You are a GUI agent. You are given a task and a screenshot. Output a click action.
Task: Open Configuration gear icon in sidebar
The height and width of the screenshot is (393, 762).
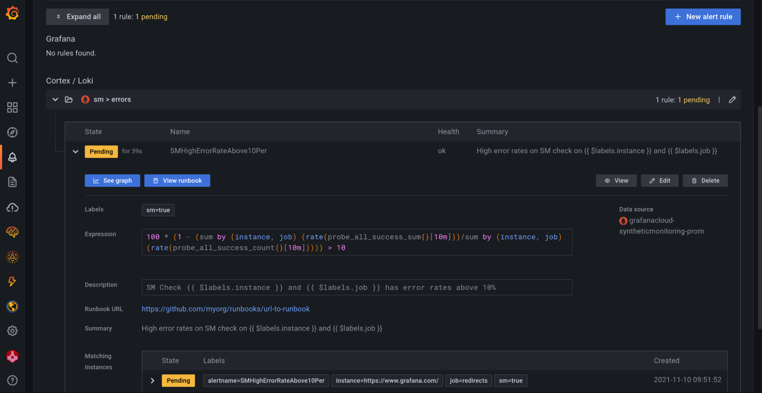tap(12, 331)
